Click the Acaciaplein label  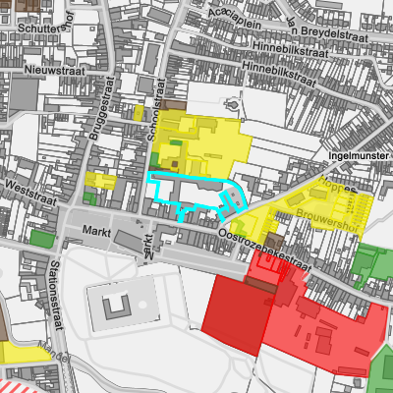235,19
